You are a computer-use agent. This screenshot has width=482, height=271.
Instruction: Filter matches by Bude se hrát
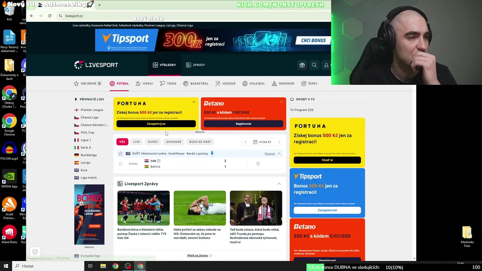coord(200,142)
